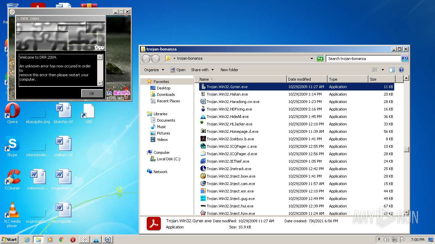Click OK in DRR 2004 dialog
435x244 pixels.
(92, 94)
